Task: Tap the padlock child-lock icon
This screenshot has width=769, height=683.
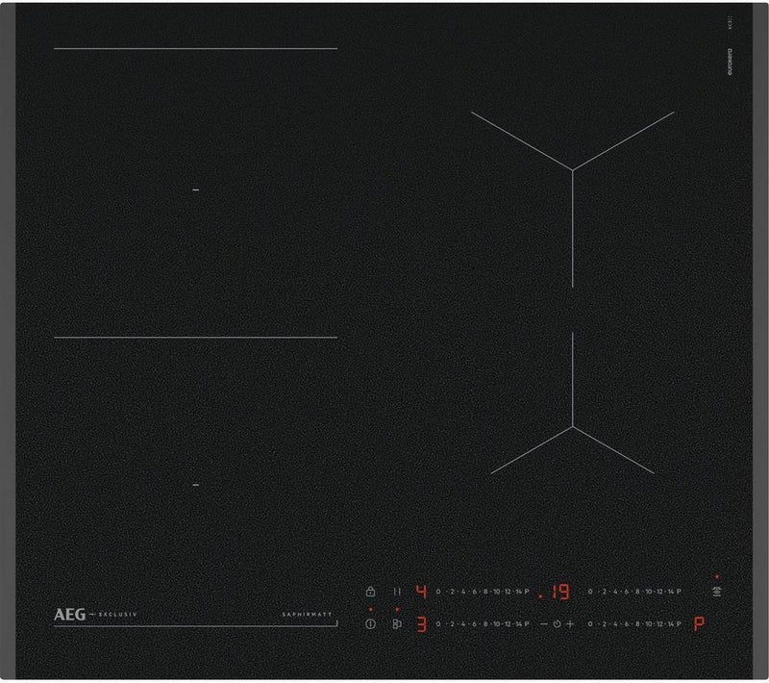Action: click(370, 592)
